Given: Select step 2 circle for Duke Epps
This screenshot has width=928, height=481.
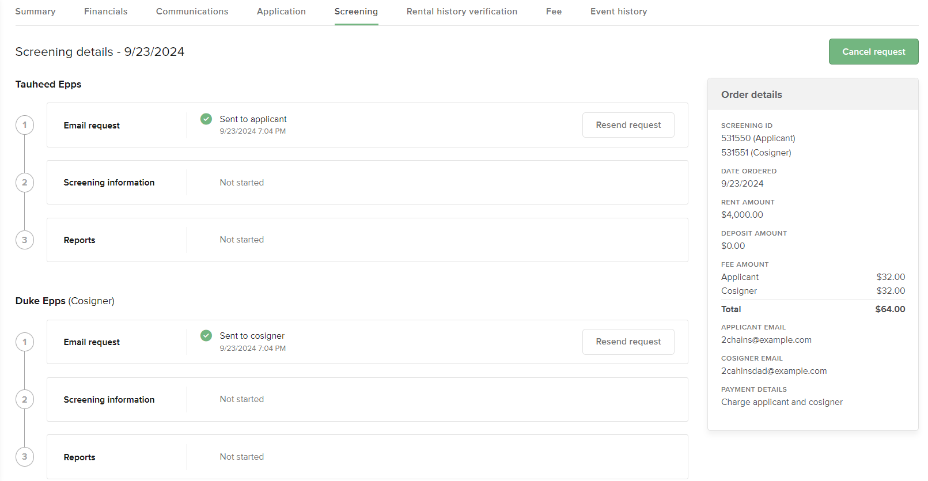Looking at the screenshot, I should pyautogui.click(x=25, y=399).
